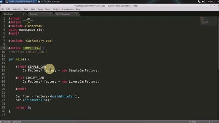The image size is (219, 123).
Task: Open the desktop applications menu icon
Action: coord(1,1)
